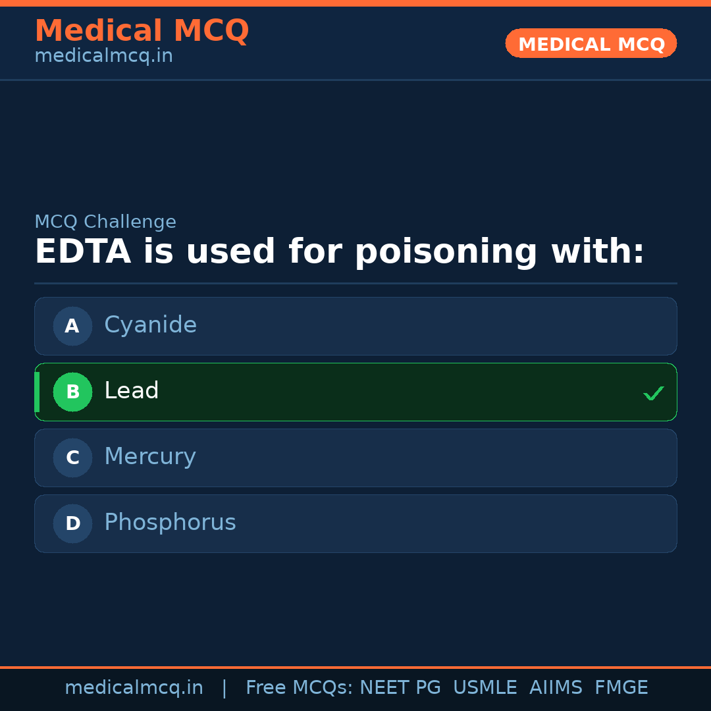Click the green B letter circle
Viewport: 711px width, 711px height.
click(72, 392)
